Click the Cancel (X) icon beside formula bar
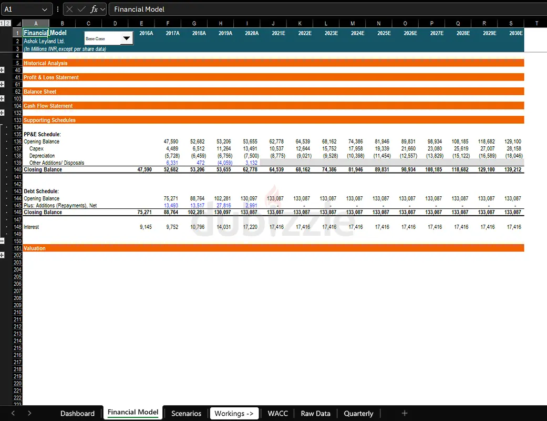The image size is (547, 421). pyautogui.click(x=69, y=9)
